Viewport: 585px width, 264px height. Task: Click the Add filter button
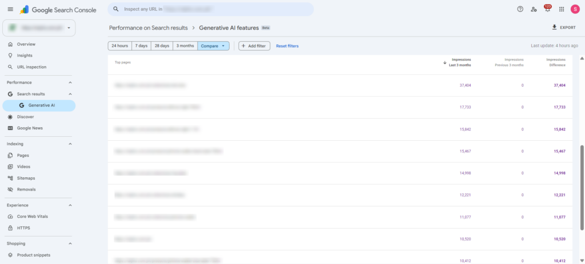[254, 46]
